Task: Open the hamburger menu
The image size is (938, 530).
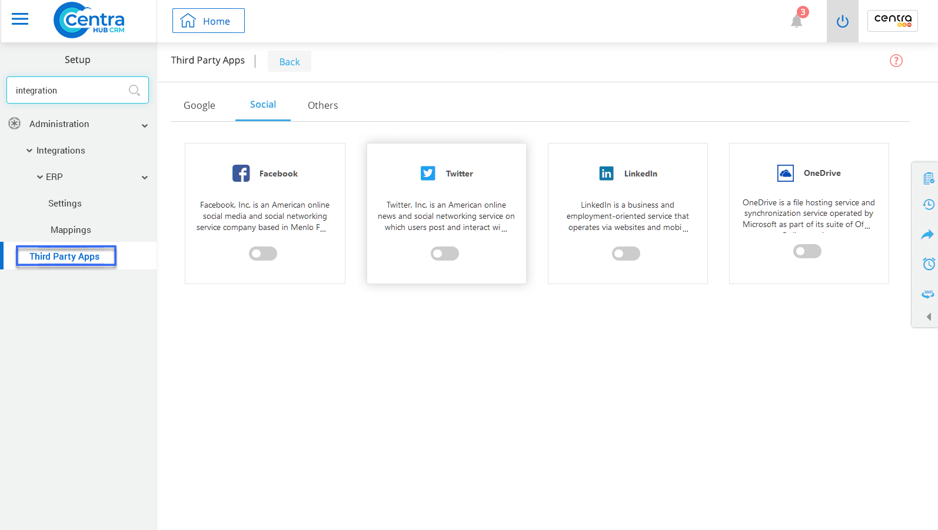Action: [x=20, y=19]
